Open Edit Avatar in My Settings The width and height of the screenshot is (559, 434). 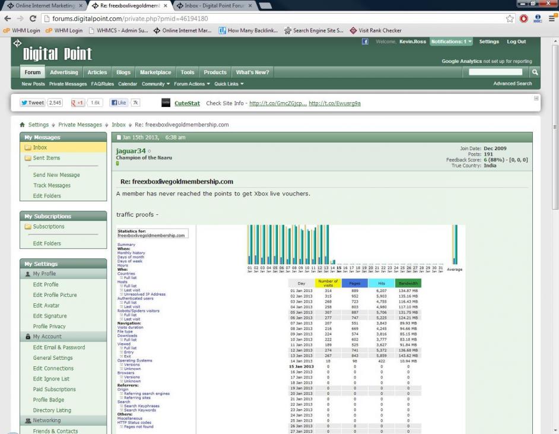pyautogui.click(x=46, y=306)
